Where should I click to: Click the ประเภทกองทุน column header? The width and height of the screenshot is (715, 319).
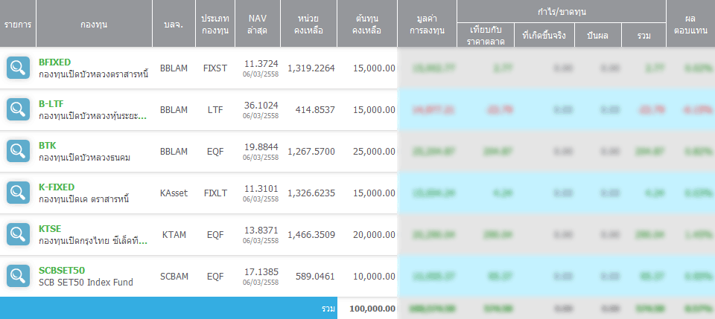217,24
